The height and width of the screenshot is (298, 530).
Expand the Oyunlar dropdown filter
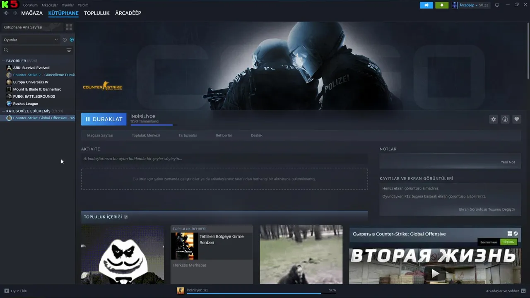tap(31, 40)
